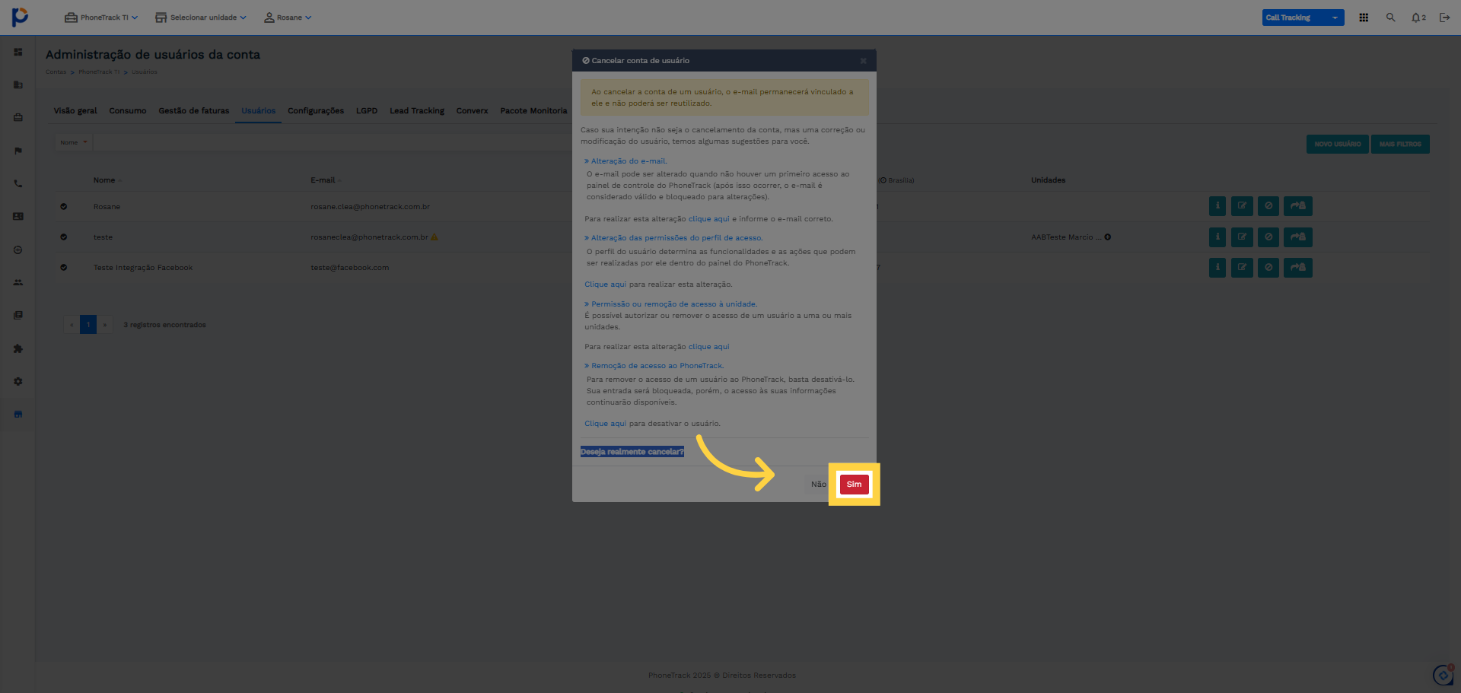The width and height of the screenshot is (1461, 693).
Task: Open the Rosane user menu dropdown
Action: 288,17
